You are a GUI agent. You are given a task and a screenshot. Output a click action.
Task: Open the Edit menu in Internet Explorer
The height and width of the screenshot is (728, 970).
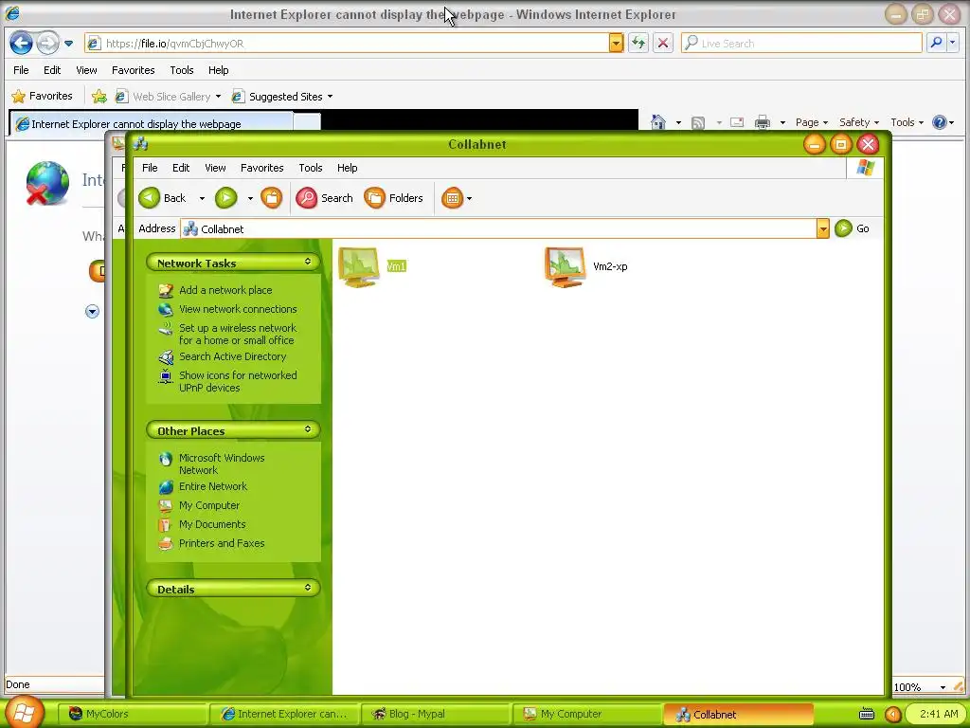coord(52,70)
